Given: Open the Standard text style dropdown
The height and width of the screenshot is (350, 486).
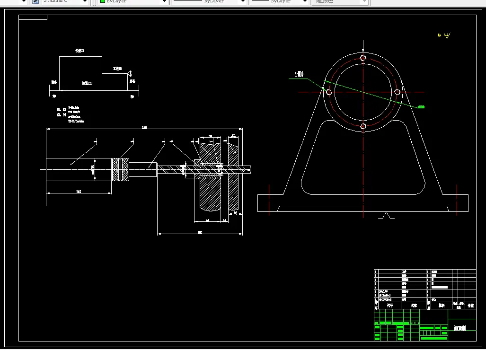Looking at the screenshot, I should 64,2.
